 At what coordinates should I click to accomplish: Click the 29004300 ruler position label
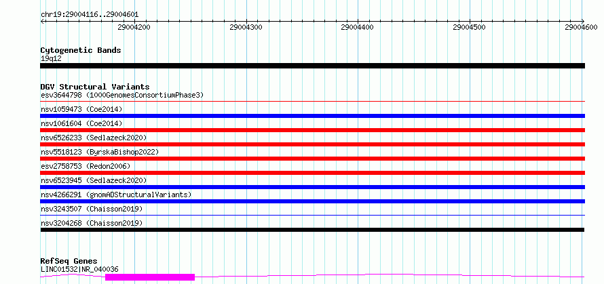246,27
